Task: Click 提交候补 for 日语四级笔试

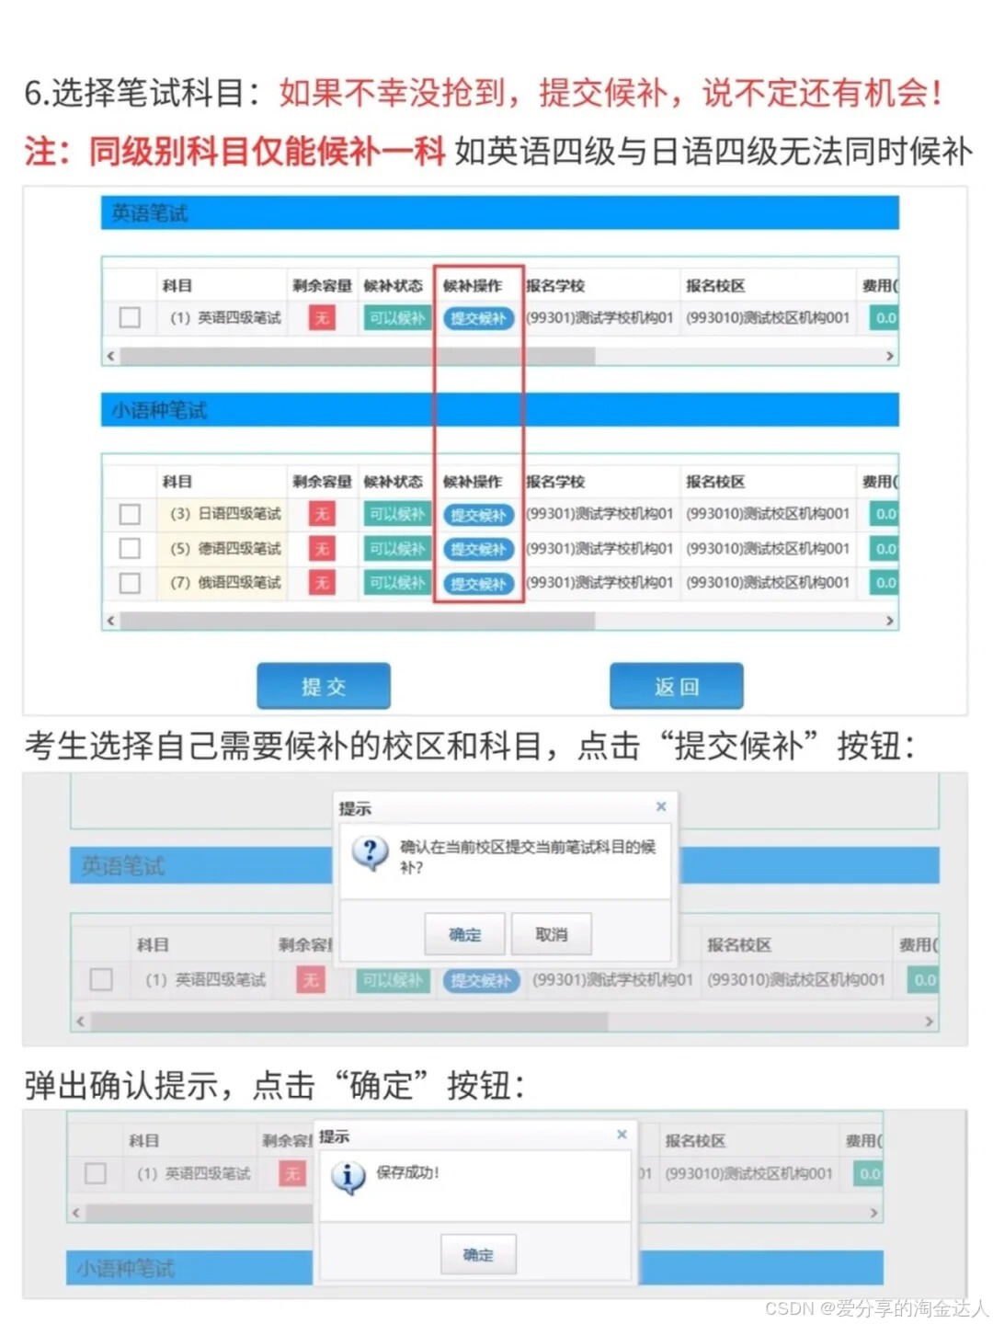Action: coord(478,514)
